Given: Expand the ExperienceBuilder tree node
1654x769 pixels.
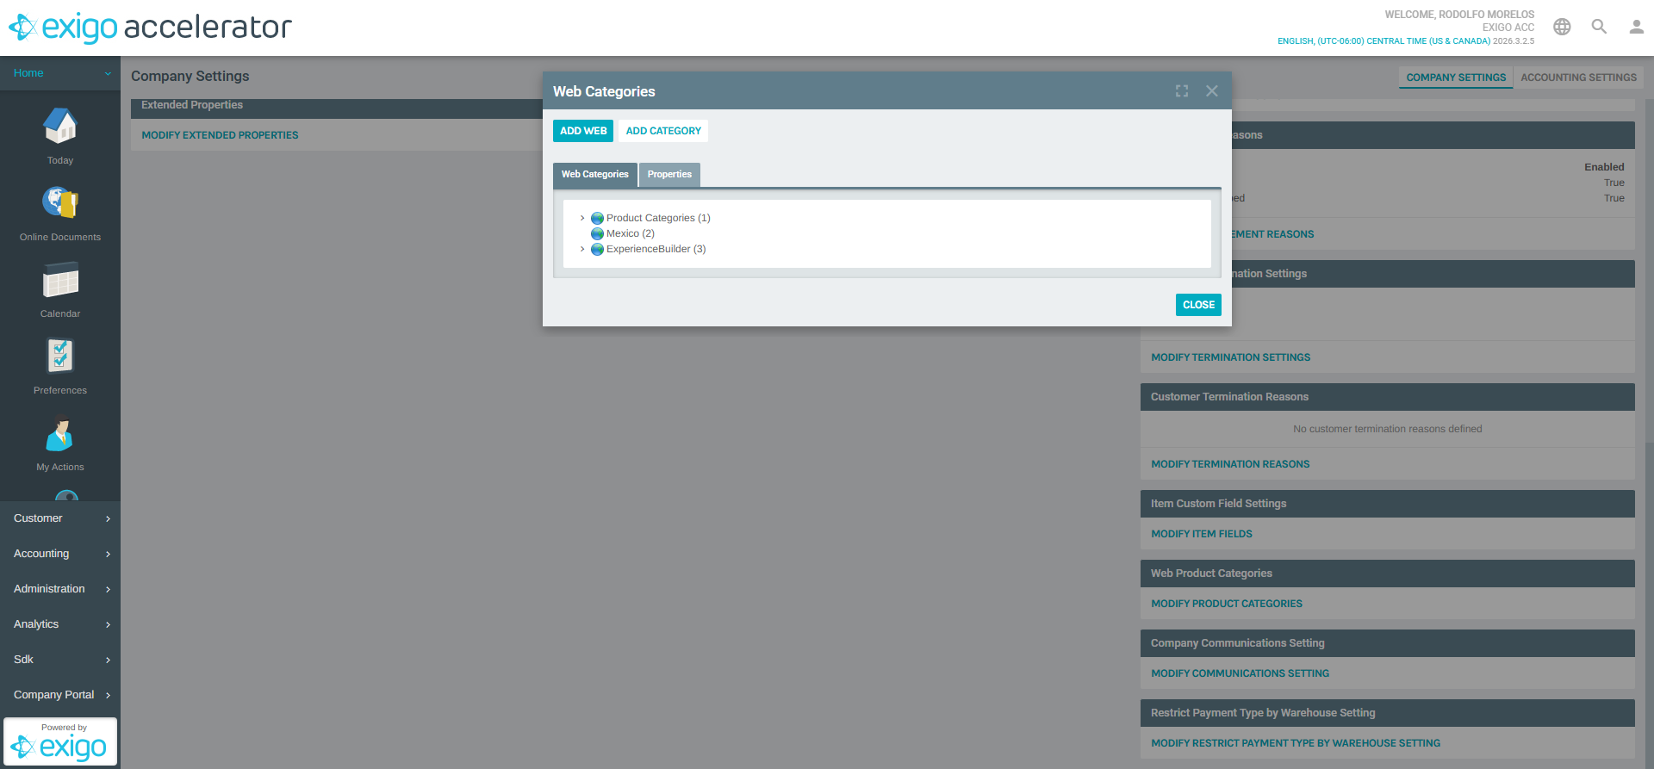Looking at the screenshot, I should pos(582,250).
